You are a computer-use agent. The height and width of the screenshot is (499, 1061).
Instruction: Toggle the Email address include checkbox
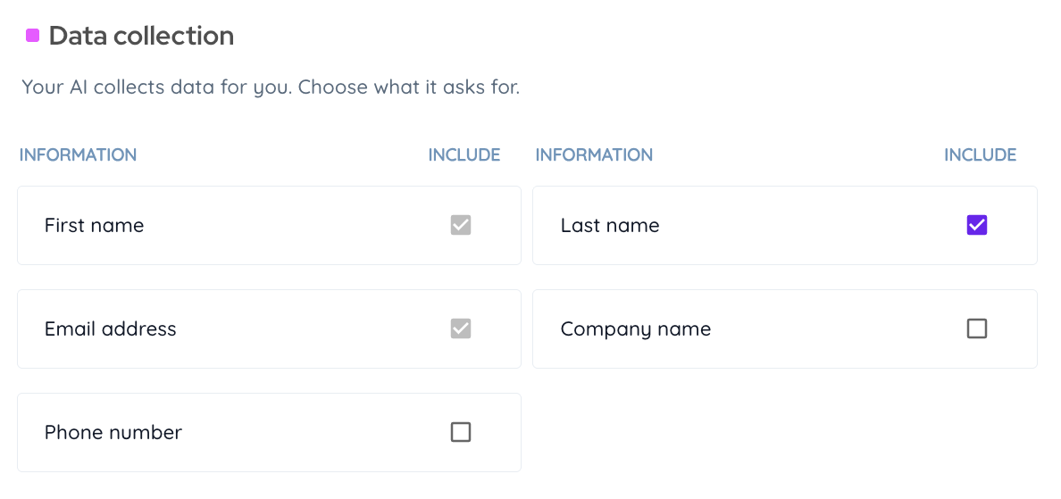pos(461,329)
